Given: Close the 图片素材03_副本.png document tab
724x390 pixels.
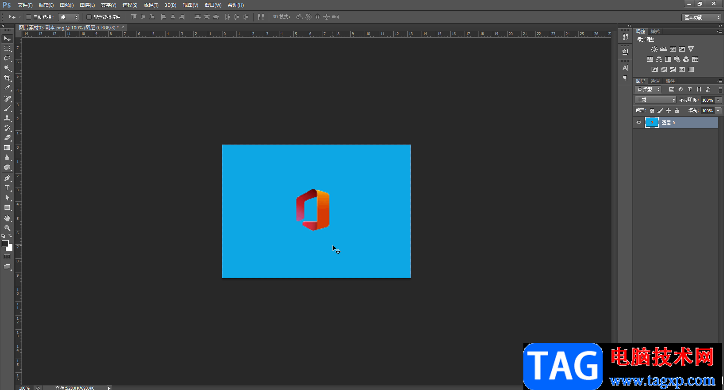Looking at the screenshot, I should point(123,27).
